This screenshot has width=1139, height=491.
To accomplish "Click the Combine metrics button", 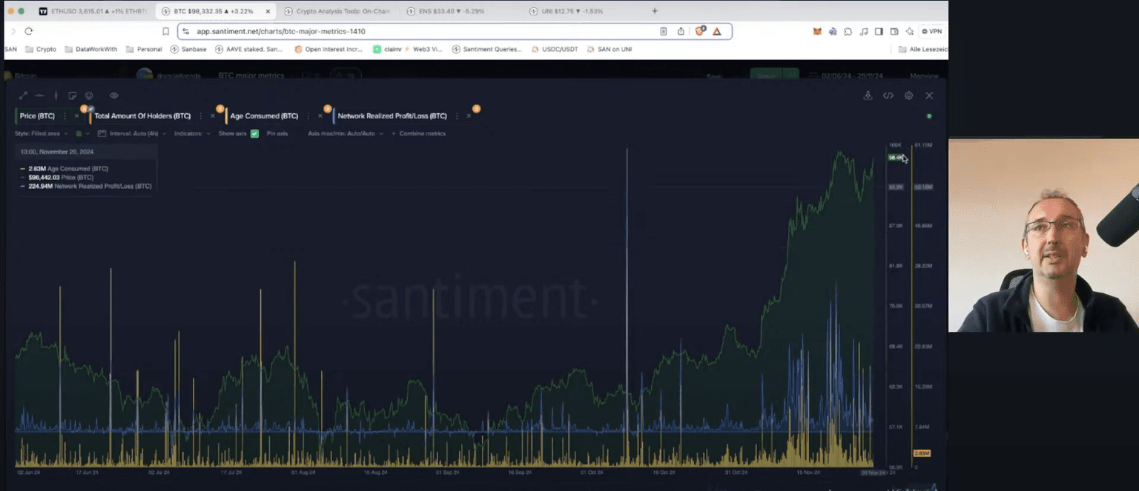I will (x=422, y=134).
